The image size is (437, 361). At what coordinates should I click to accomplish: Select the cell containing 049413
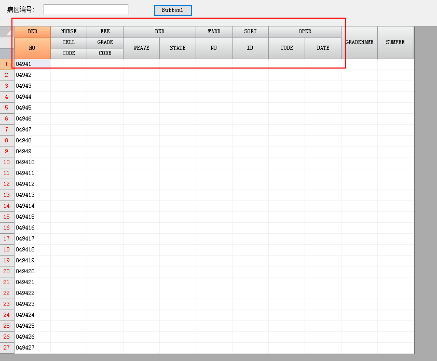[x=32, y=195]
